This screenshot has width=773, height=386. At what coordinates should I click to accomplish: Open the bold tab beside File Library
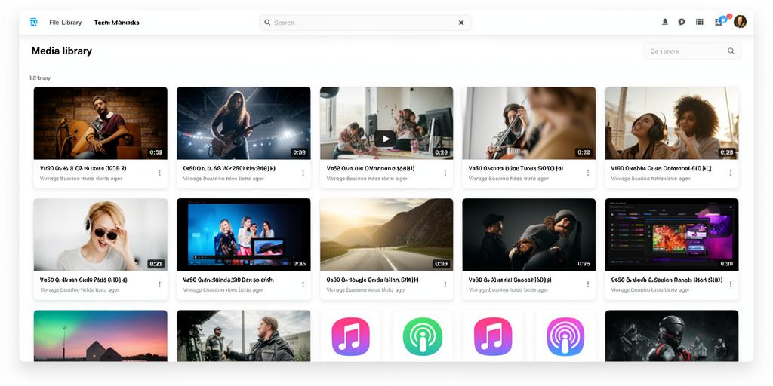click(x=117, y=23)
